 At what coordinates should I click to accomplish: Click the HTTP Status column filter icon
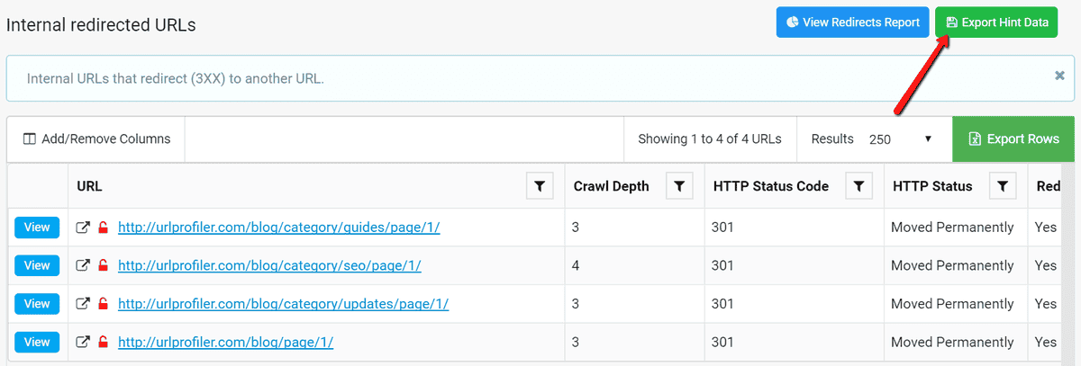[1002, 186]
